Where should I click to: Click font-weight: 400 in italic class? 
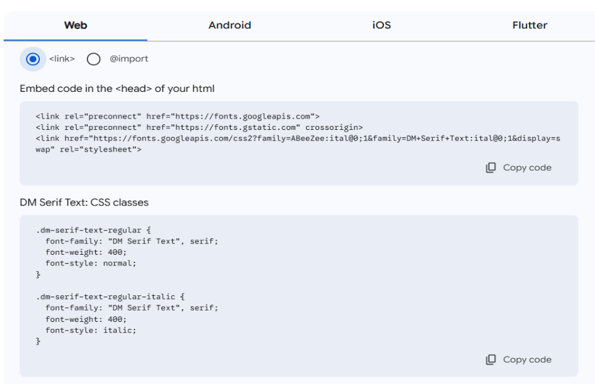pyautogui.click(x=86, y=319)
